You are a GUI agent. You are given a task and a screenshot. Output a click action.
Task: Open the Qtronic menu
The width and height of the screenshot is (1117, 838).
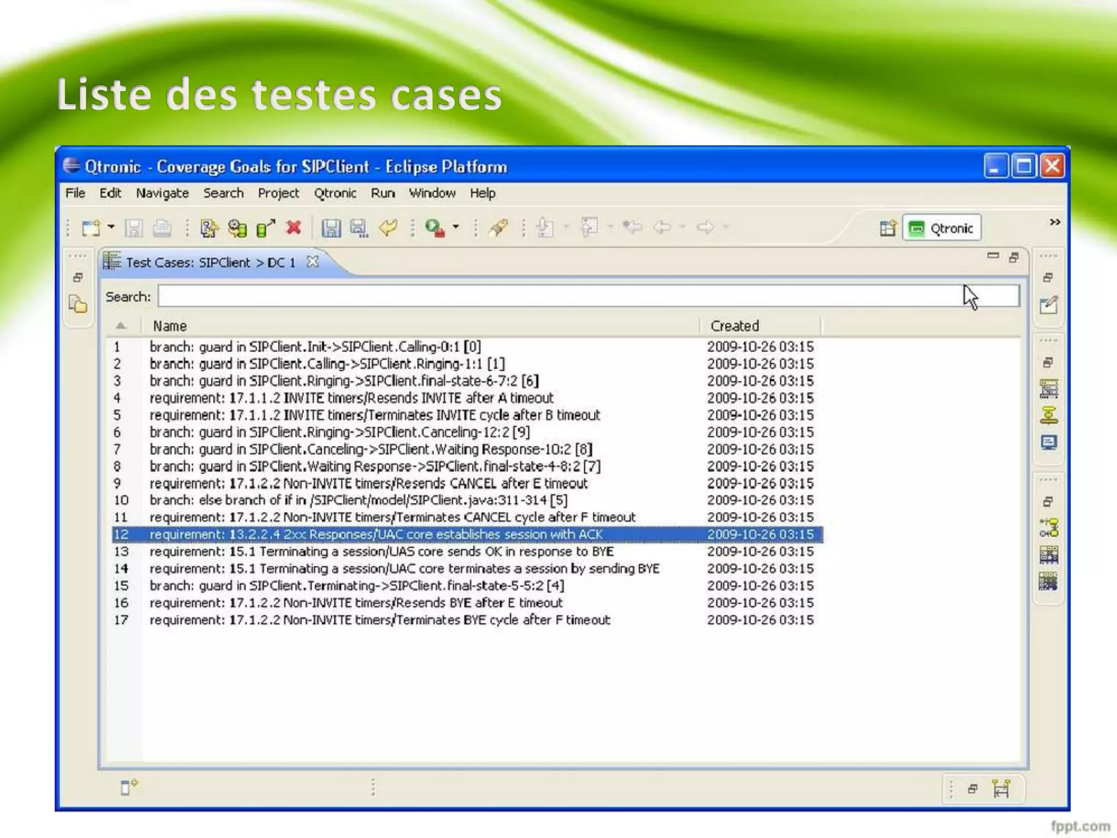(x=334, y=193)
